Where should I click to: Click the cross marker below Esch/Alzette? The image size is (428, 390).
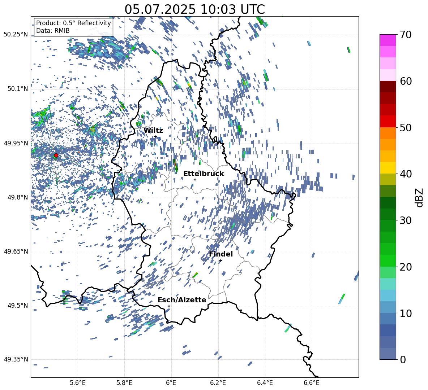(169, 306)
